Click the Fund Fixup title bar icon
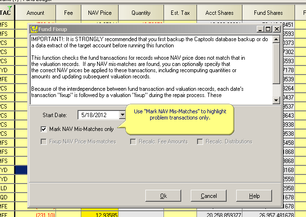Image resolution: width=306 pixels, height=217 pixels. [34, 30]
